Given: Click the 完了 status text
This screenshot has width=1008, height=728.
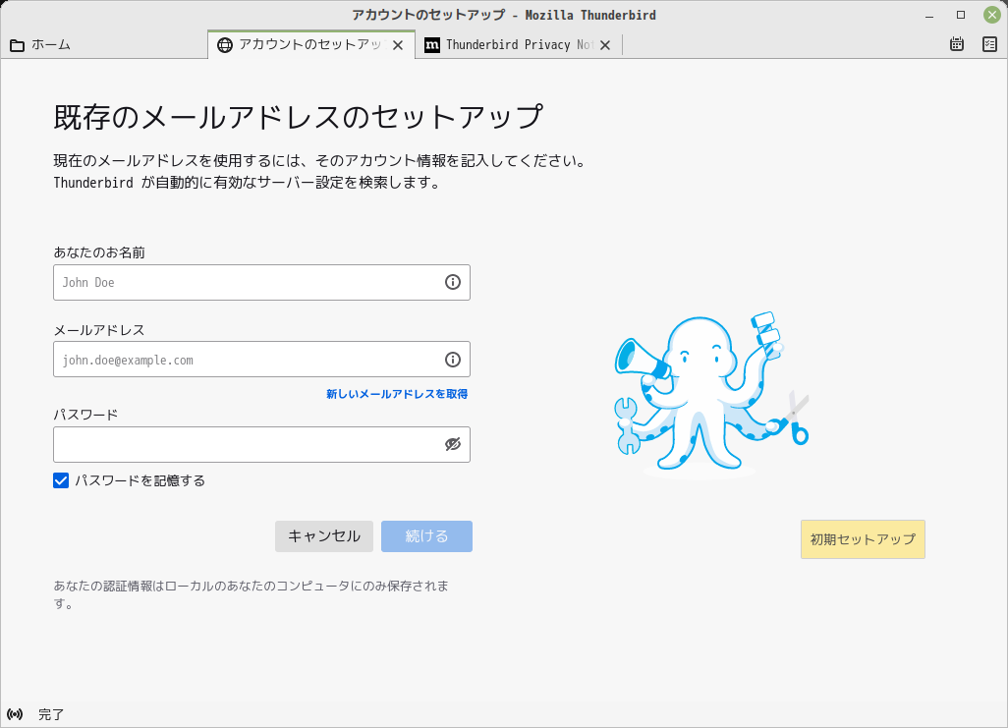Looking at the screenshot, I should tap(51, 714).
